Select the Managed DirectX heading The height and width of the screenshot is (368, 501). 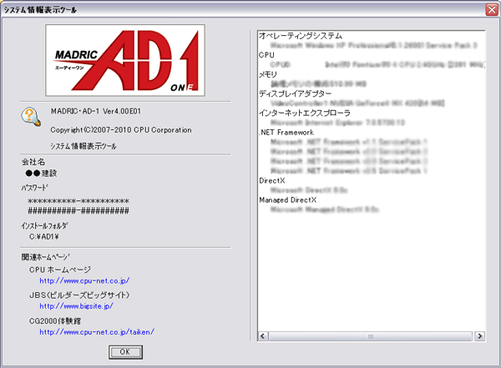pos(288,200)
